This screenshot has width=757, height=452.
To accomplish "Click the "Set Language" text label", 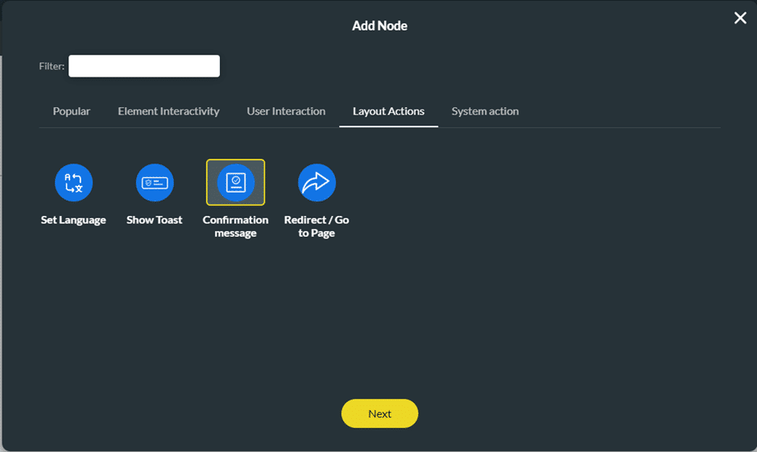I will coord(73,220).
